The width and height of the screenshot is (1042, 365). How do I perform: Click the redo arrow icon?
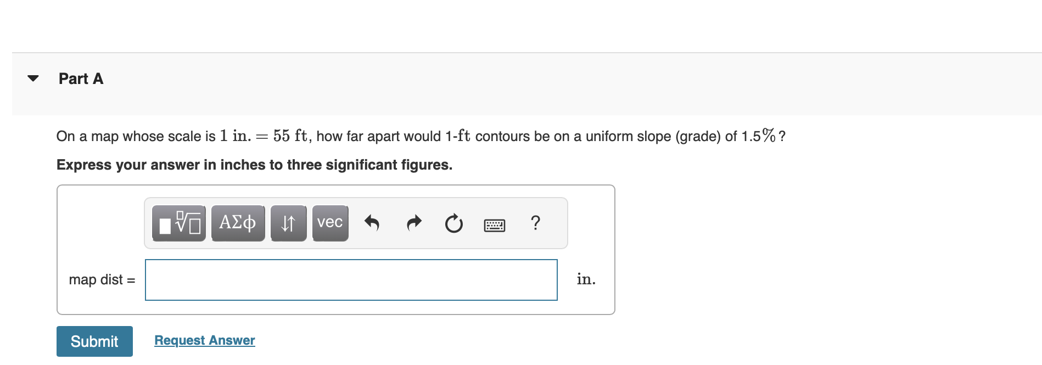[x=413, y=223]
